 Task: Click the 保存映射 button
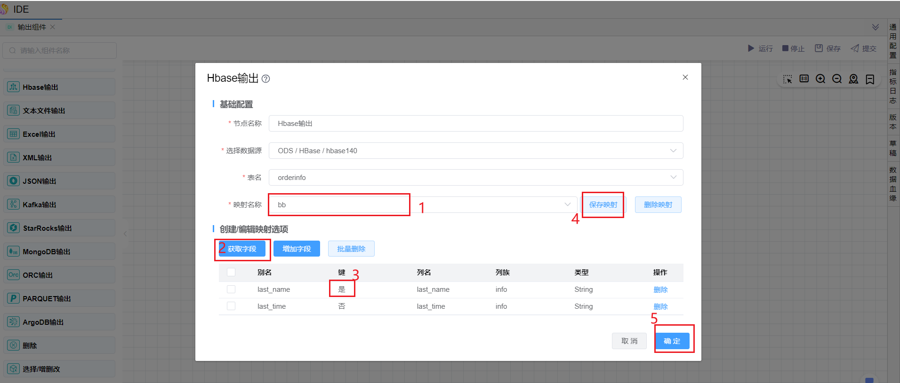click(603, 205)
